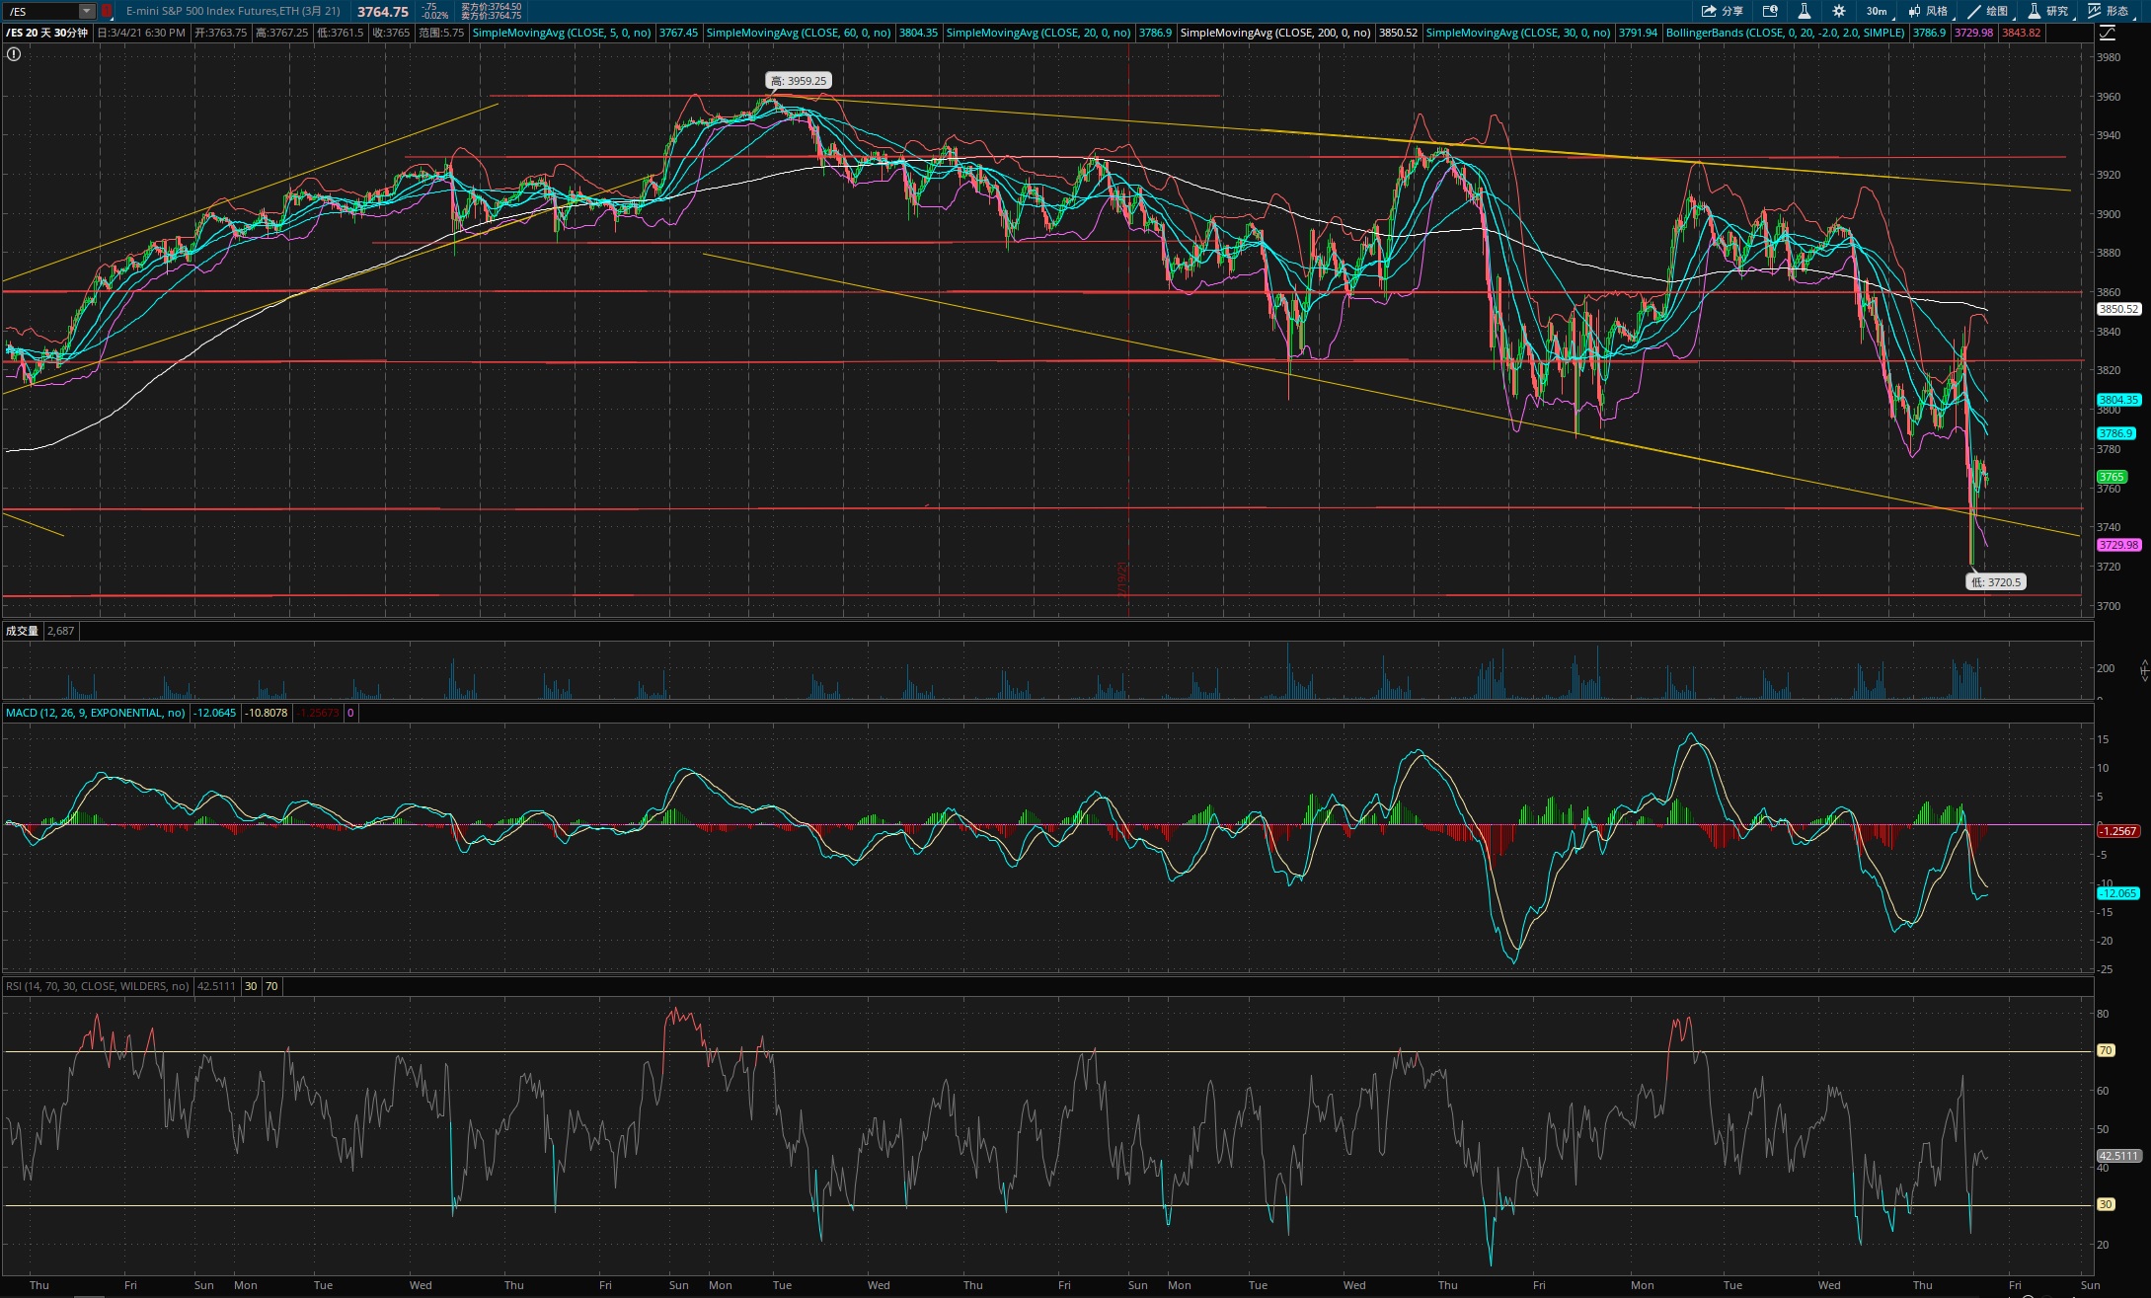Screen dimensions: 2151x1298
Task: Click the E-mini S&P 500 Index Futures description
Action: coord(233,11)
